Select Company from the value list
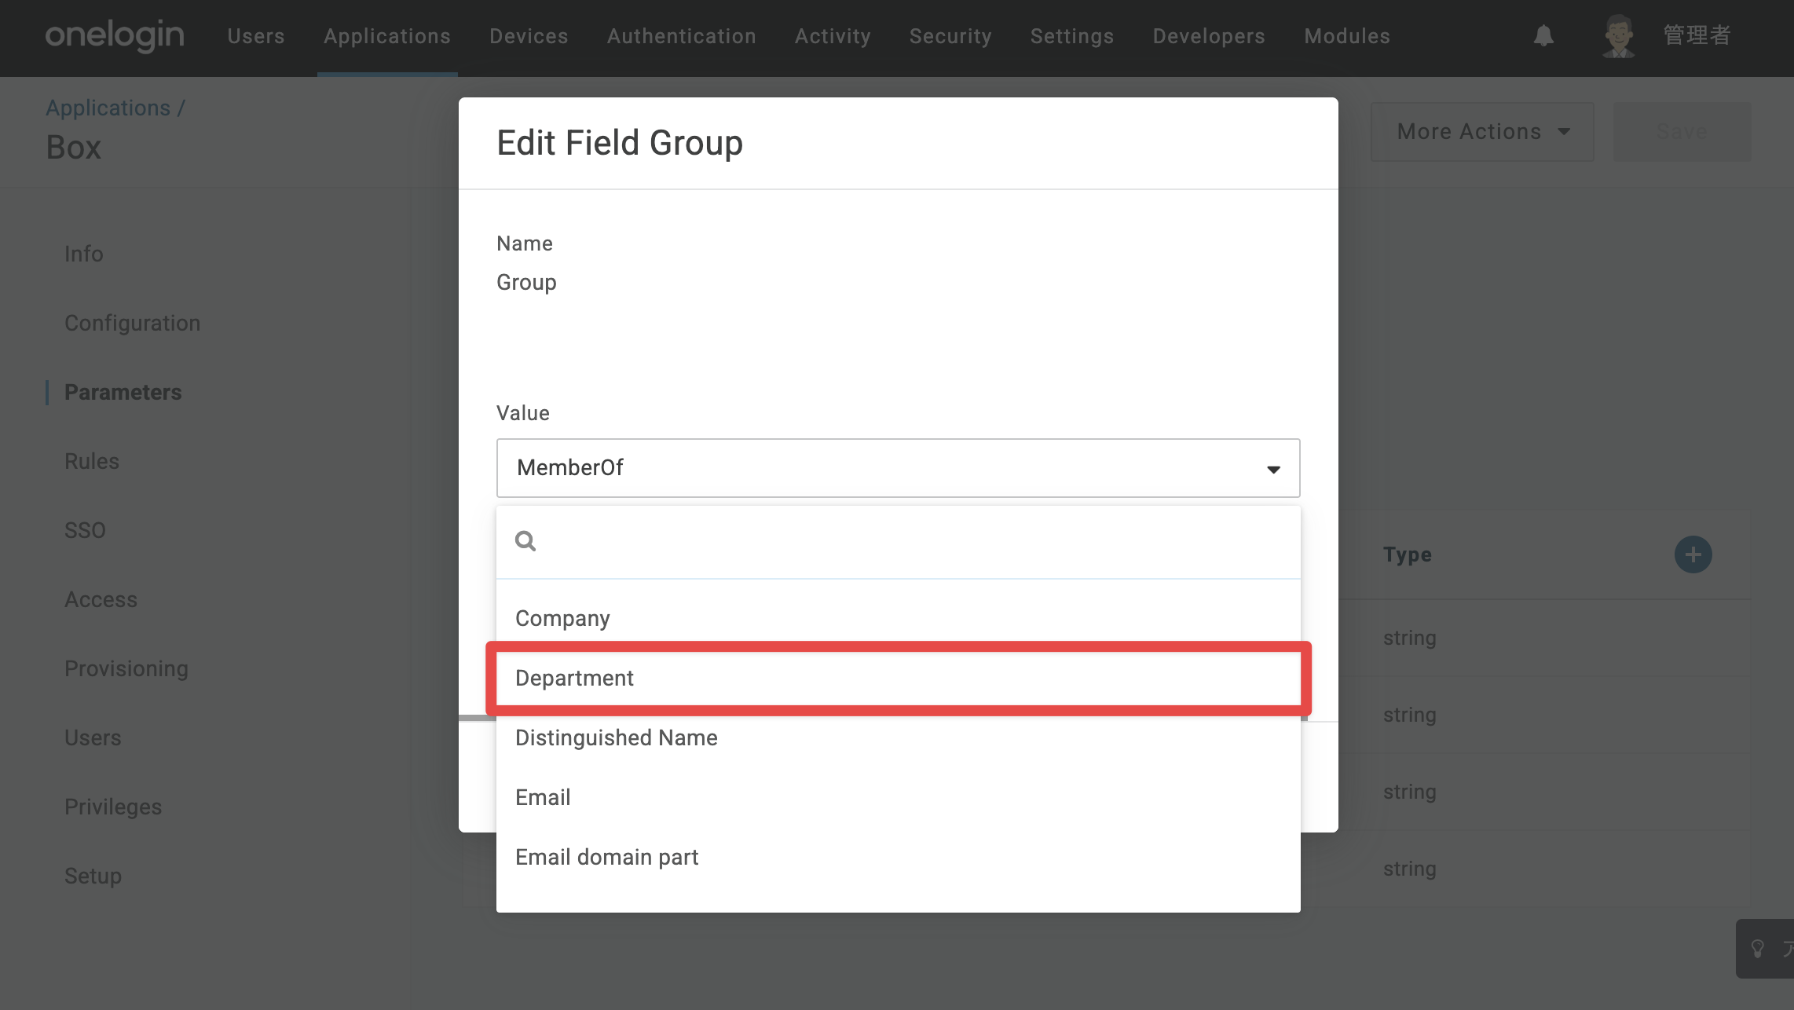The width and height of the screenshot is (1794, 1010). click(x=898, y=618)
